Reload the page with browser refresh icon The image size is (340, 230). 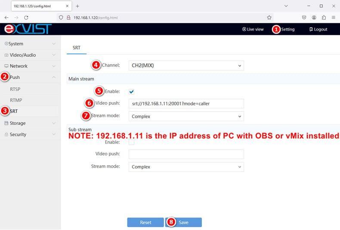point(26,18)
